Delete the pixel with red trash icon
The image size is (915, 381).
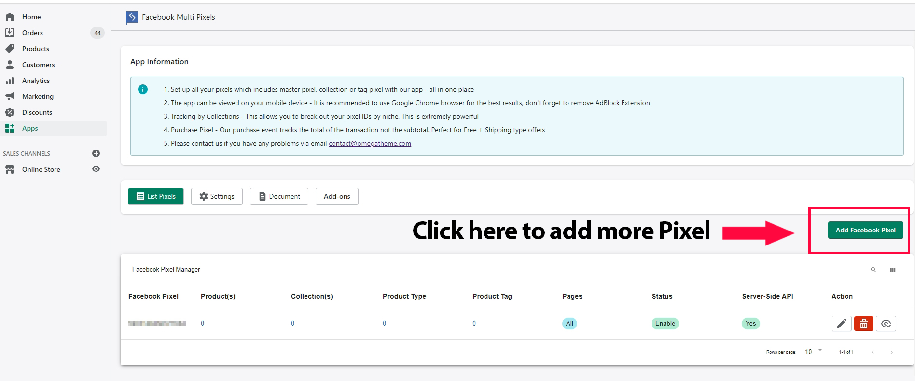point(864,324)
